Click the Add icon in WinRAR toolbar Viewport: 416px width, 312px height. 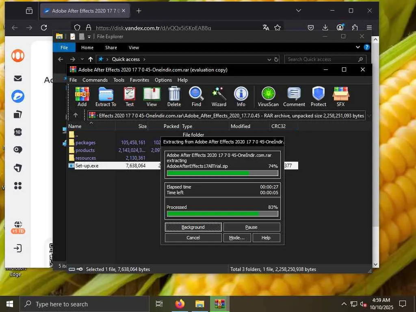[82, 97]
